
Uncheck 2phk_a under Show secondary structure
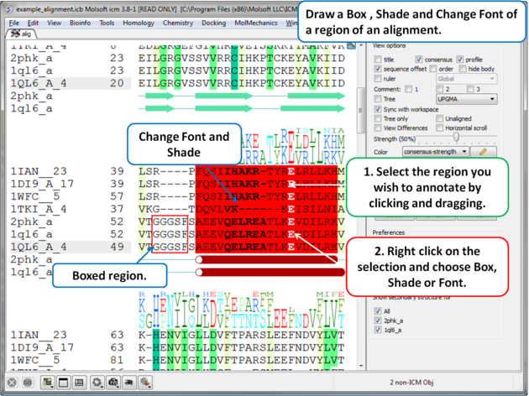pos(379,320)
